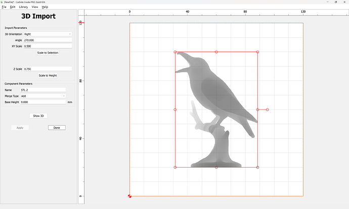Click the bottom-right corner resize handle
Image resolution: width=349 pixels, height=209 pixels.
point(258,167)
